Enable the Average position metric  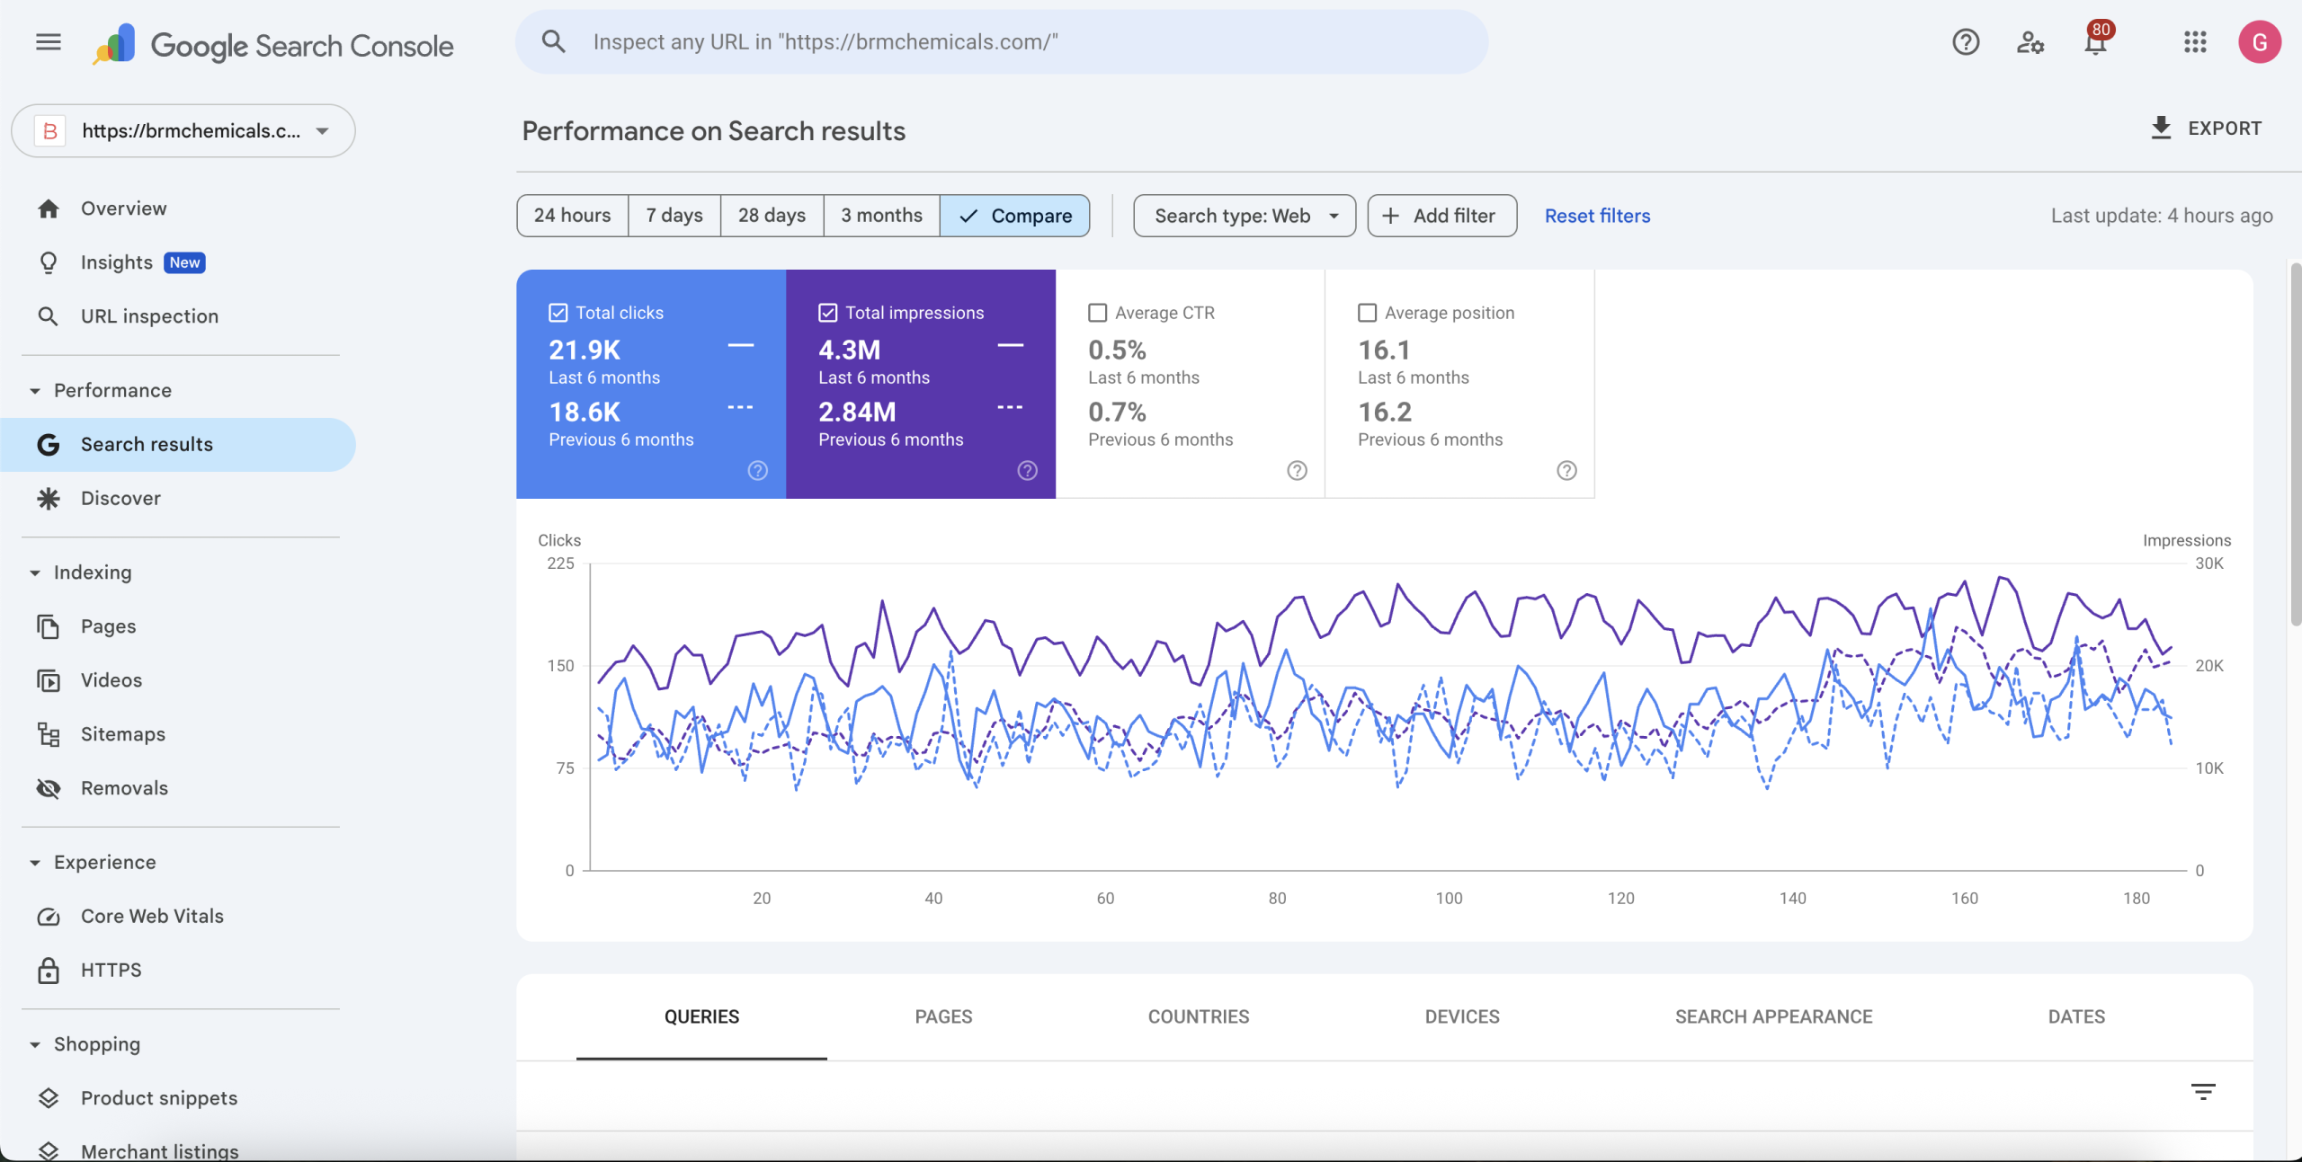1367,312
